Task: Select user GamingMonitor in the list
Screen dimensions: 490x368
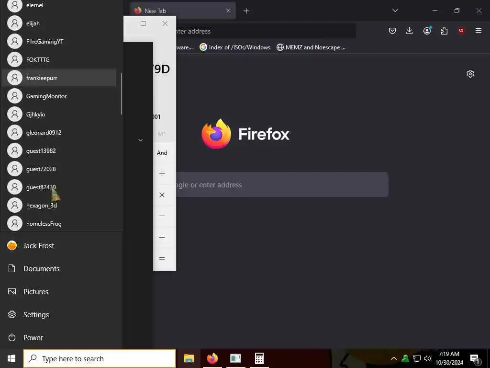Action: pos(59,96)
